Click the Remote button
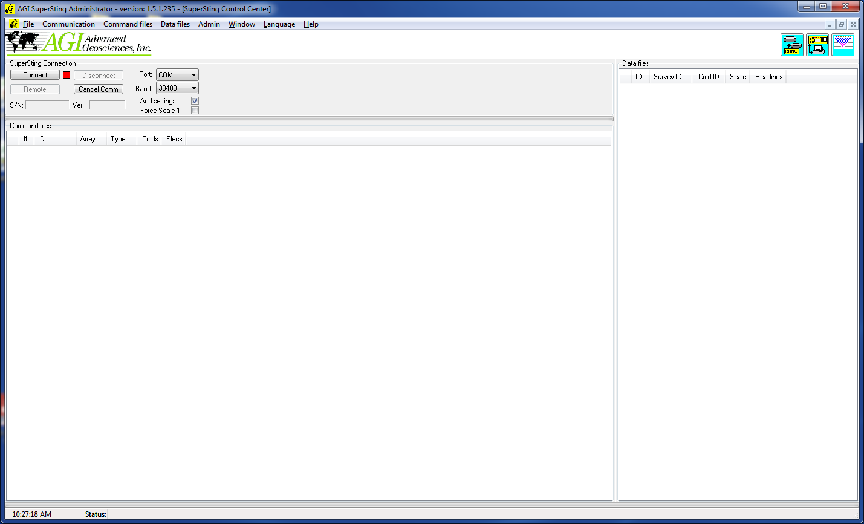The width and height of the screenshot is (864, 524). click(x=35, y=89)
